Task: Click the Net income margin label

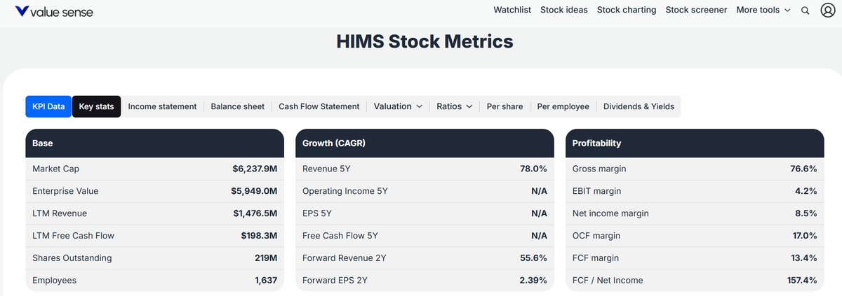Action: (x=611, y=213)
